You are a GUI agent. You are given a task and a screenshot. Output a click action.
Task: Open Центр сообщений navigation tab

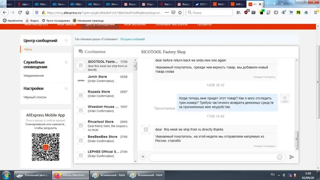click(x=100, y=25)
